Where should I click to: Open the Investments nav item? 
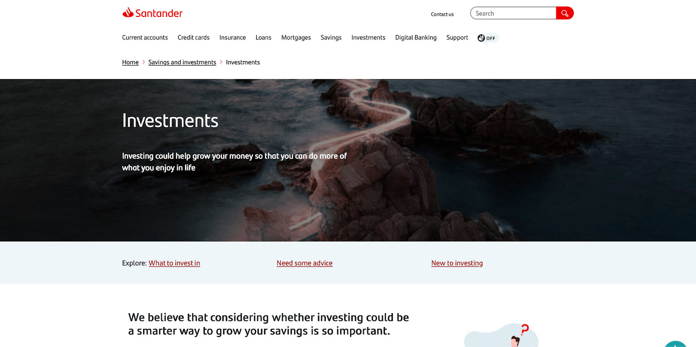pos(368,38)
